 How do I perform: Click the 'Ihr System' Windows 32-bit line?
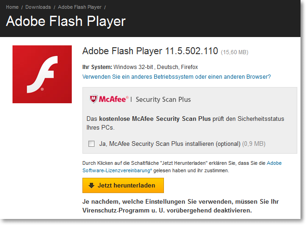tap(140, 67)
